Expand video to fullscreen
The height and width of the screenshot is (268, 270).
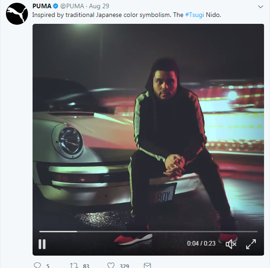pyautogui.click(x=251, y=244)
